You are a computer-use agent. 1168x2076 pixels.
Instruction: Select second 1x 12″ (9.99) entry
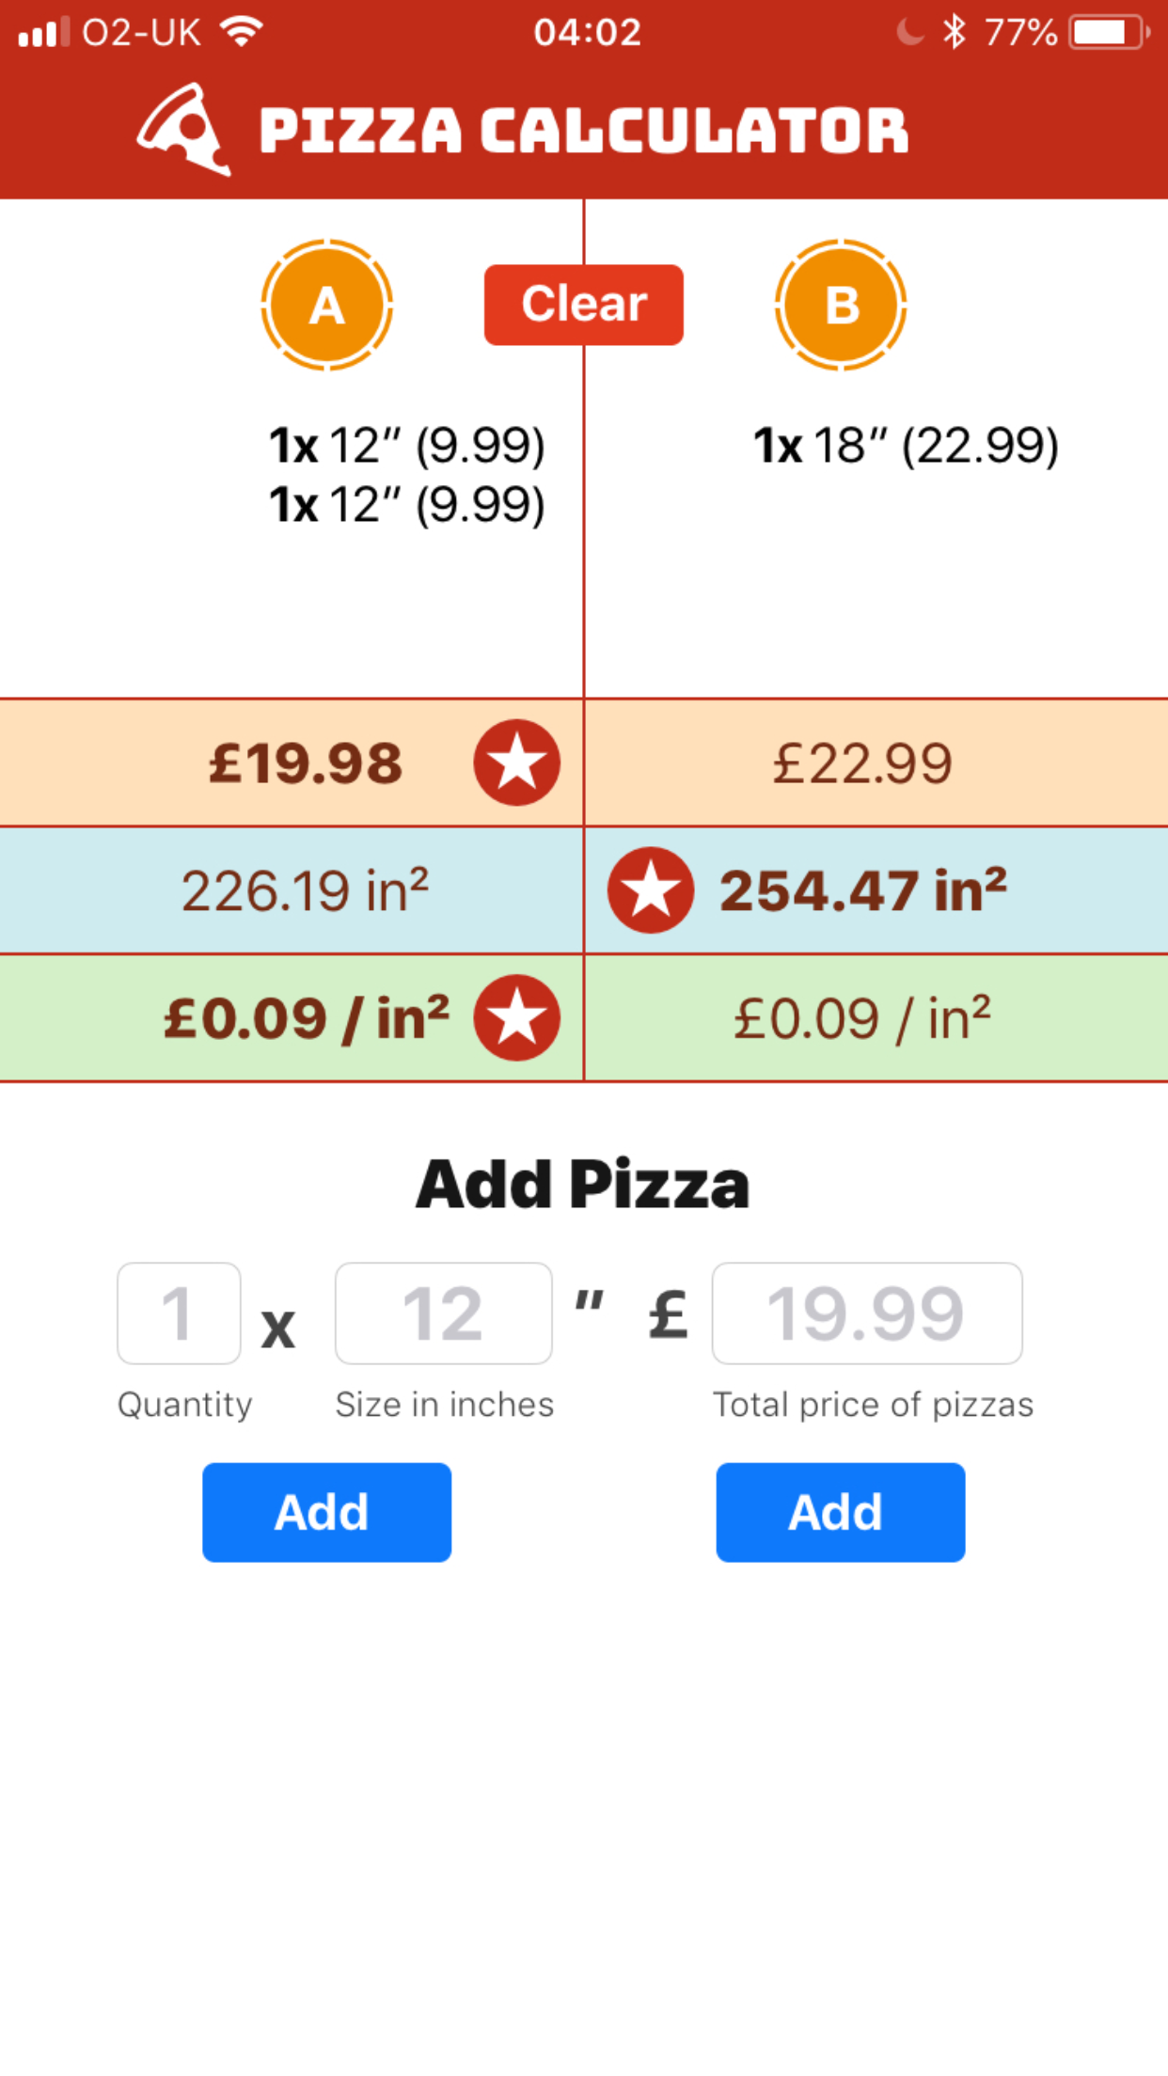coord(407,506)
